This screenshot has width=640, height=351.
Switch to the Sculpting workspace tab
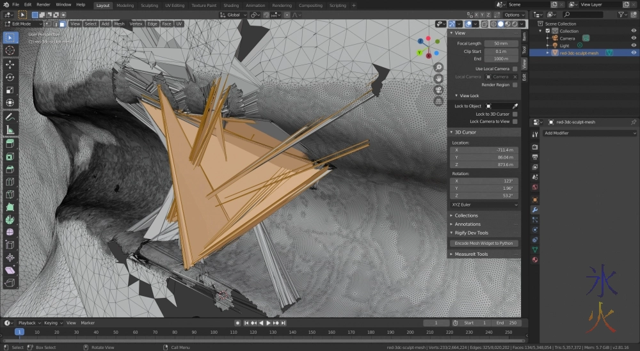click(149, 5)
